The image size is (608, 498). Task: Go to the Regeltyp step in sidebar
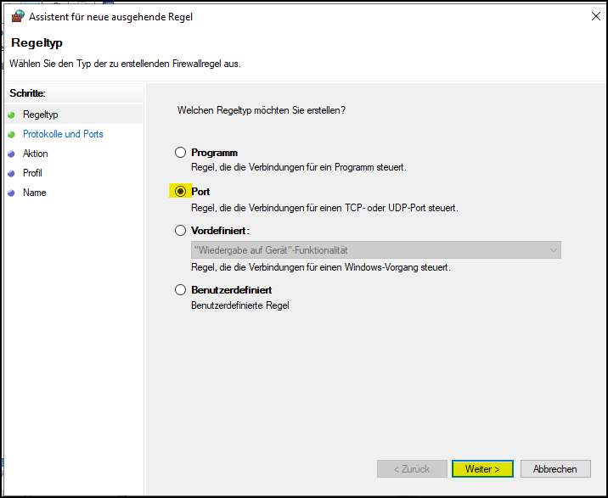tap(40, 115)
